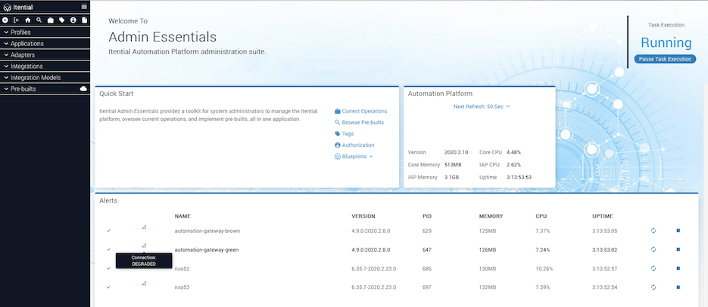The image size is (708, 307).
Task: Click green checkmark status for automation-gateway-brown
Action: 108,231
